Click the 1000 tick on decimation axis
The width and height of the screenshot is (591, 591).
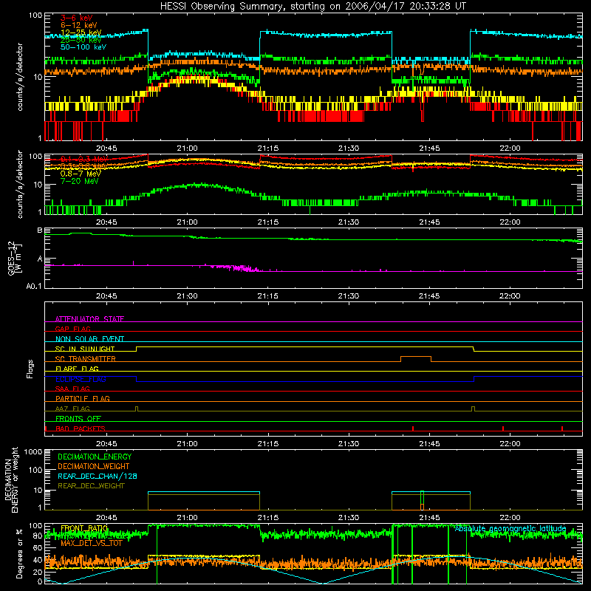33,452
